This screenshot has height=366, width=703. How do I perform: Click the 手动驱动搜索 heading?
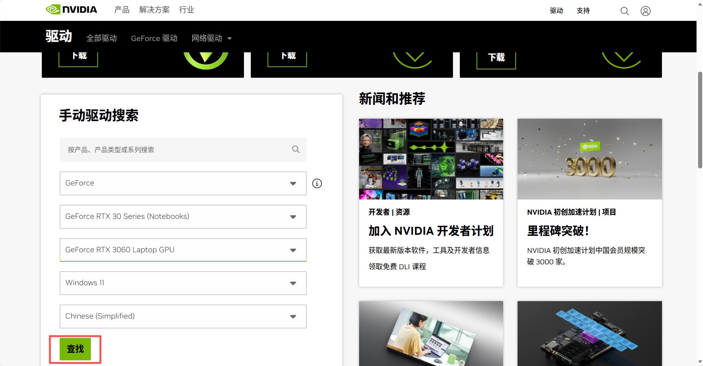click(99, 115)
